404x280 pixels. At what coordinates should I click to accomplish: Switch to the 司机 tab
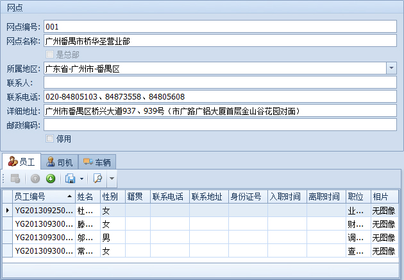click(60, 162)
